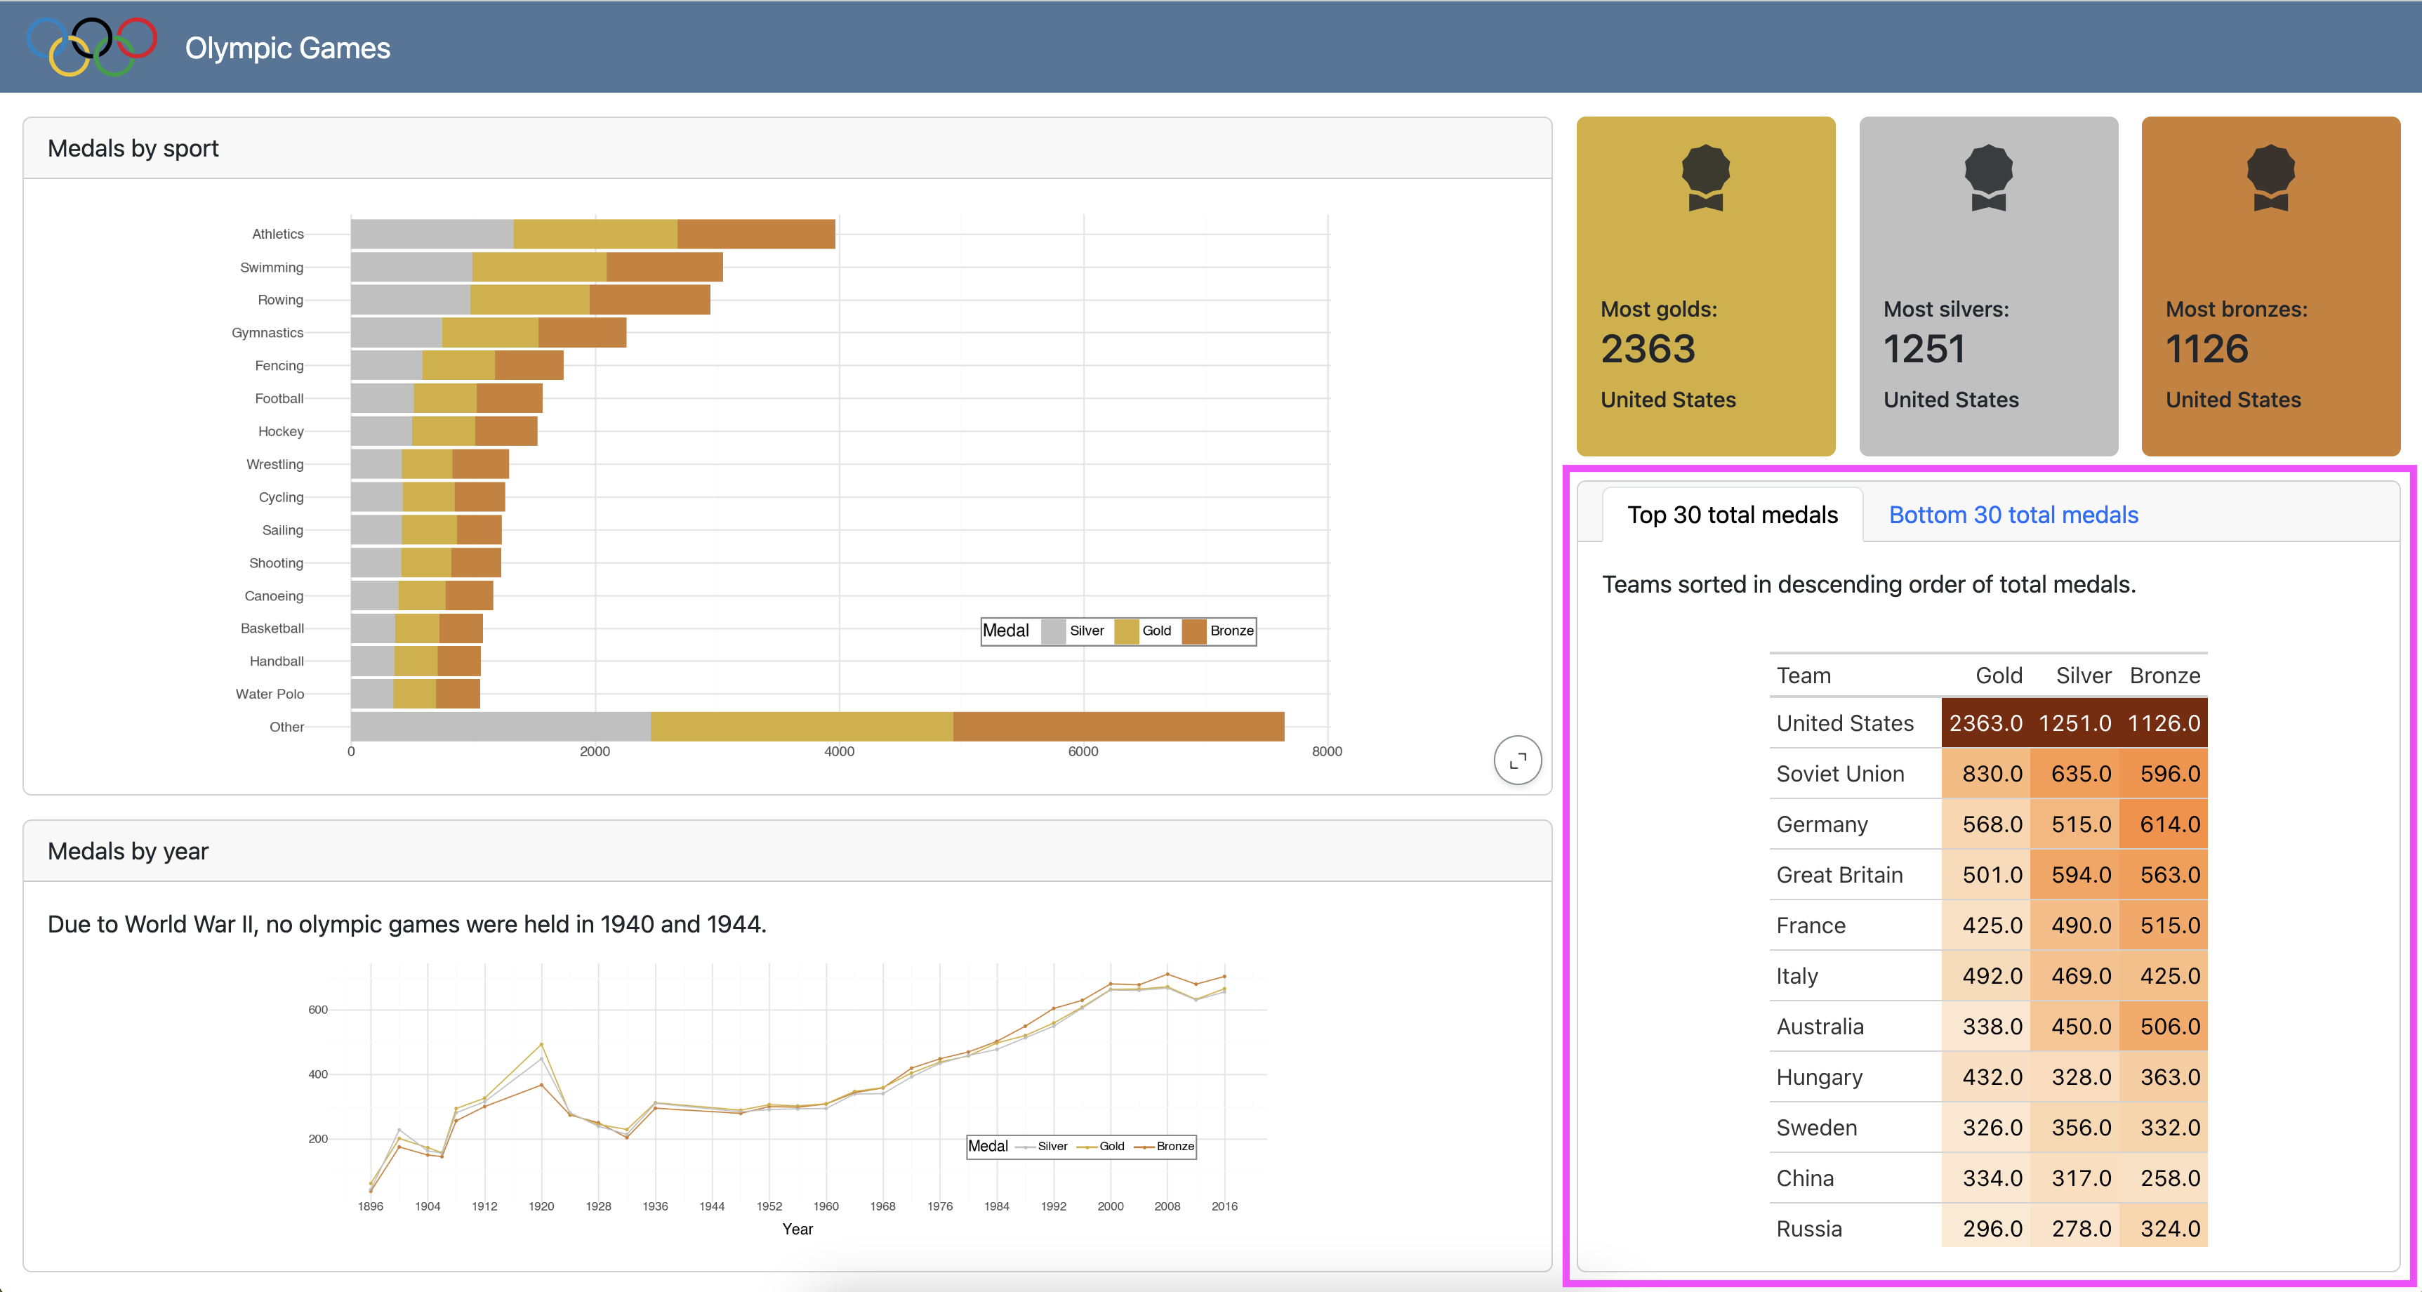
Task: Click the Soviet Union team row
Action: pyautogui.click(x=1840, y=774)
